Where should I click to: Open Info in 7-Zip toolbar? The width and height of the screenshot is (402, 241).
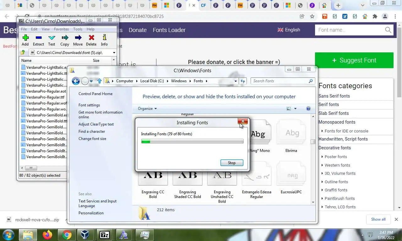[104, 38]
